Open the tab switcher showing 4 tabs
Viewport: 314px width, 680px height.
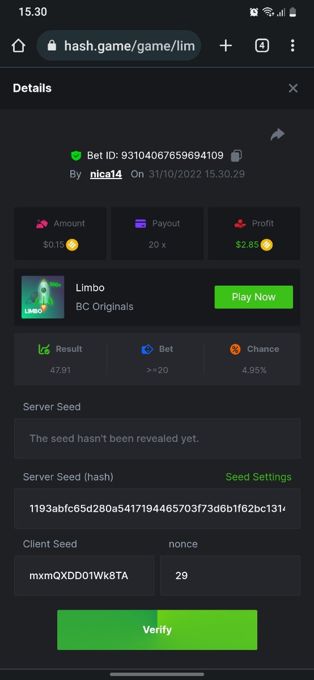tap(261, 46)
